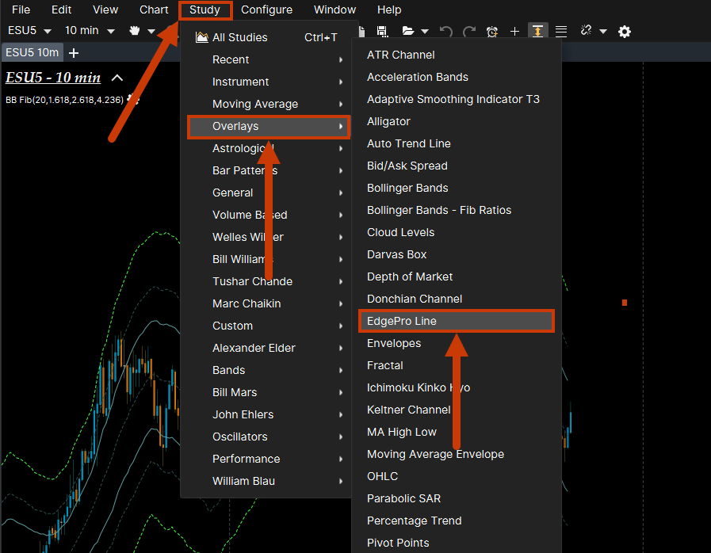The width and height of the screenshot is (711, 553).
Task: Open the Configure menu
Action: (x=266, y=10)
